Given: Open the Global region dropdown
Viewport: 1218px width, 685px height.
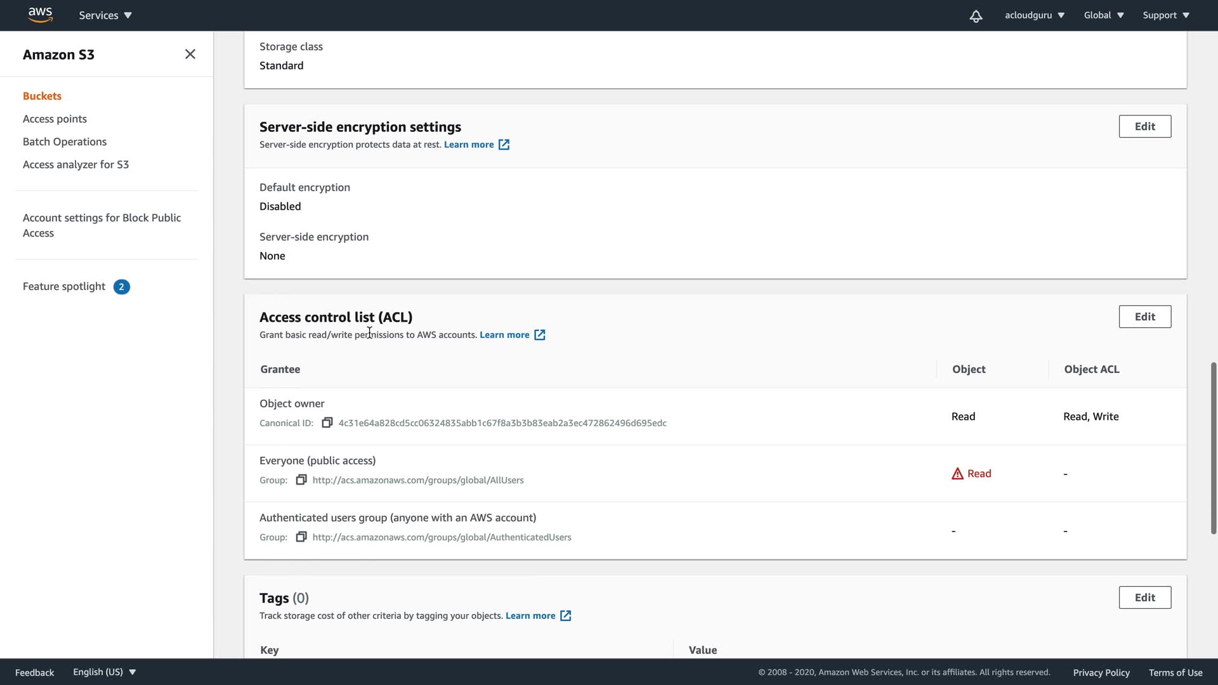Looking at the screenshot, I should tap(1103, 15).
